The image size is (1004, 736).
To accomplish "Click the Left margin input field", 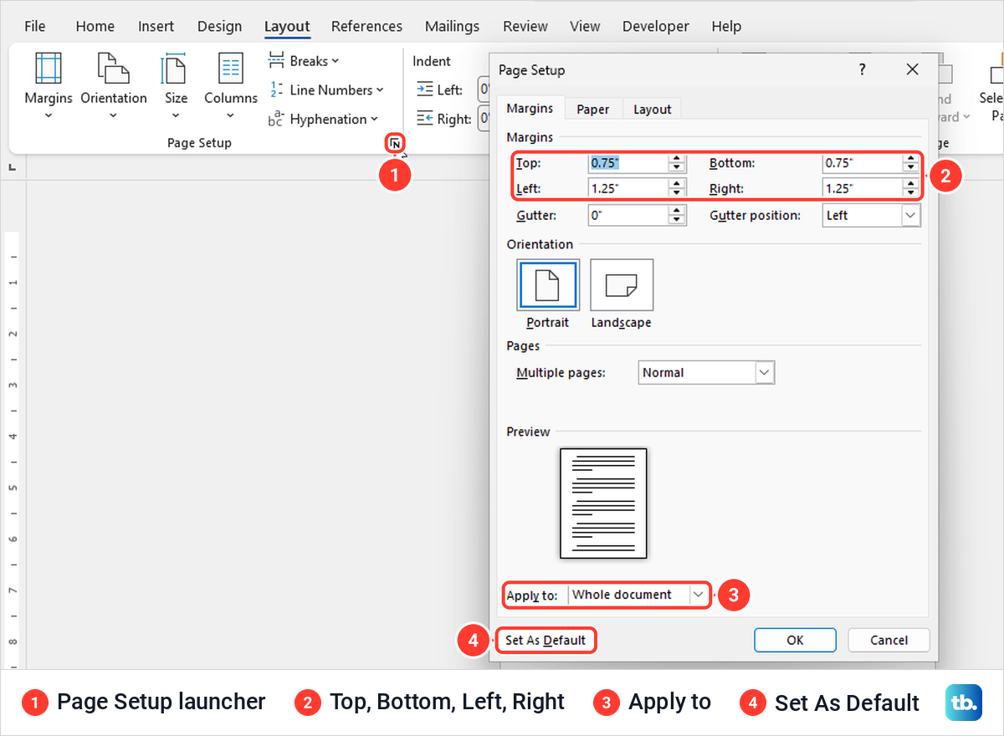I will pyautogui.click(x=627, y=188).
